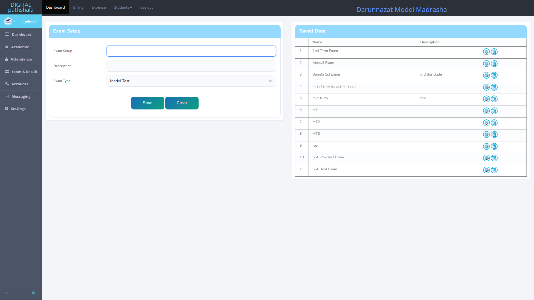Edit the Bangla 1st paper entry
The image size is (534, 300).
pos(486,76)
